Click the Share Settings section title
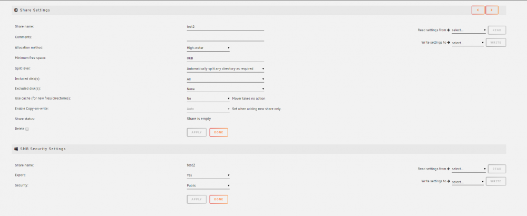Image resolution: width=527 pixels, height=216 pixels. tap(35, 10)
